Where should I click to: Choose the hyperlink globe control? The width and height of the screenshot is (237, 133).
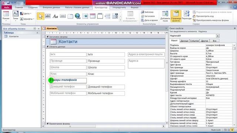[x=78, y=16]
